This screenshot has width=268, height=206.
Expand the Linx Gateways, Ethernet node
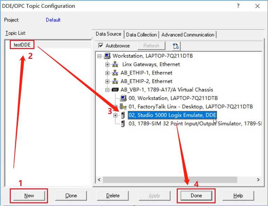coord(107,65)
